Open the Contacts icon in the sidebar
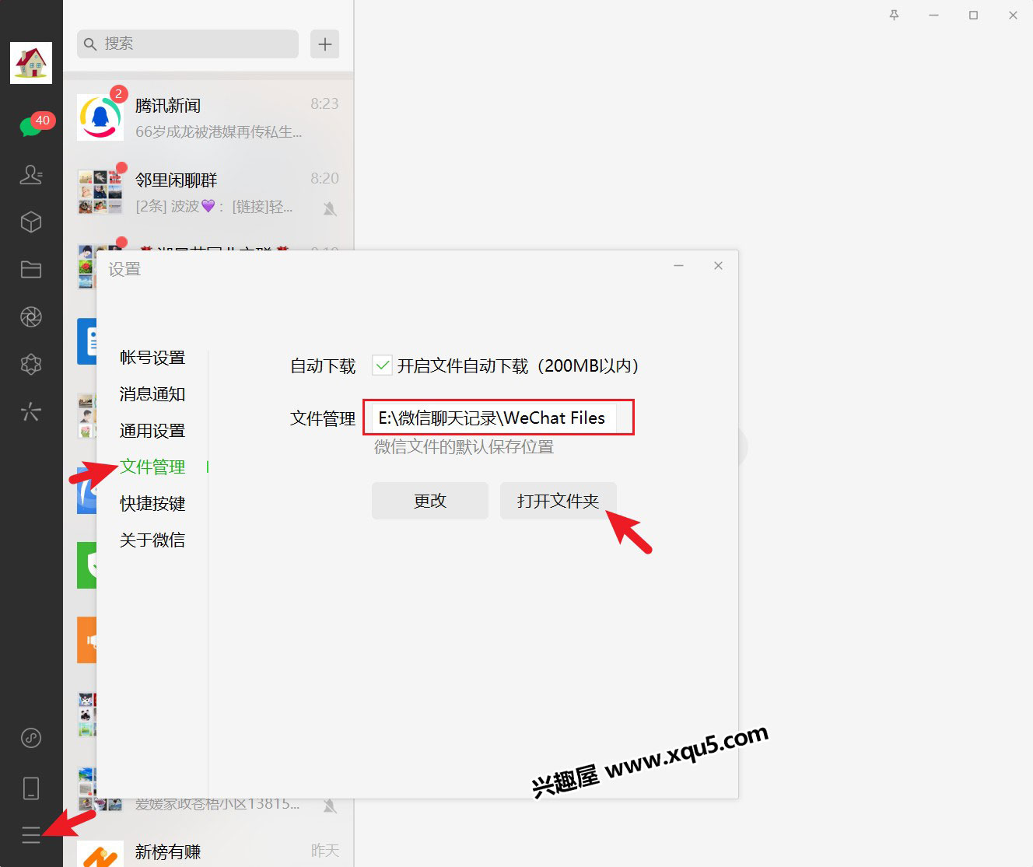This screenshot has height=867, width=1033. click(x=31, y=175)
